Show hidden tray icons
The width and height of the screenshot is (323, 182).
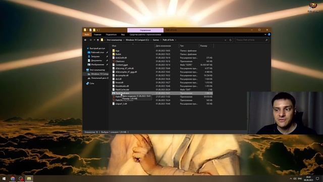click(291, 178)
